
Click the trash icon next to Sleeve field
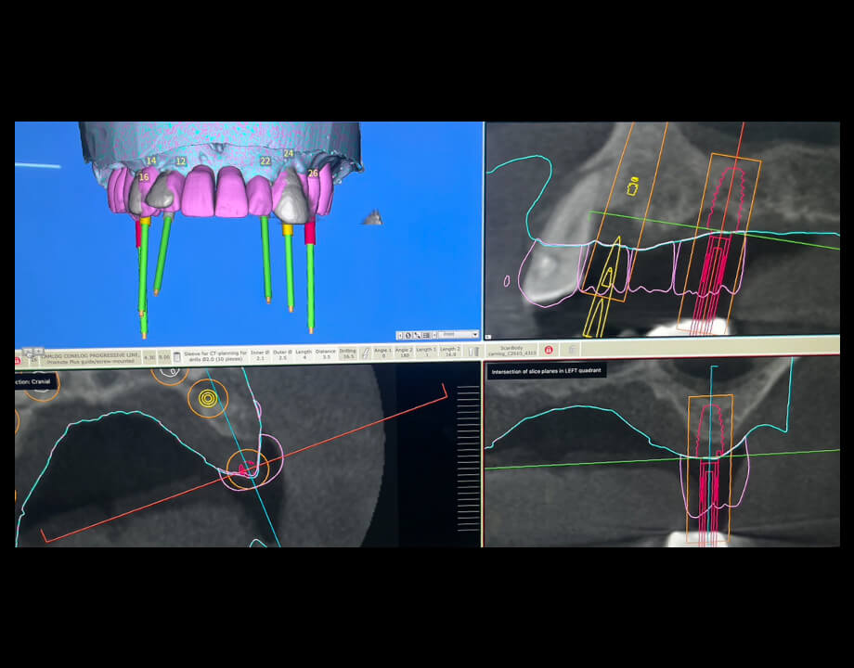click(177, 355)
